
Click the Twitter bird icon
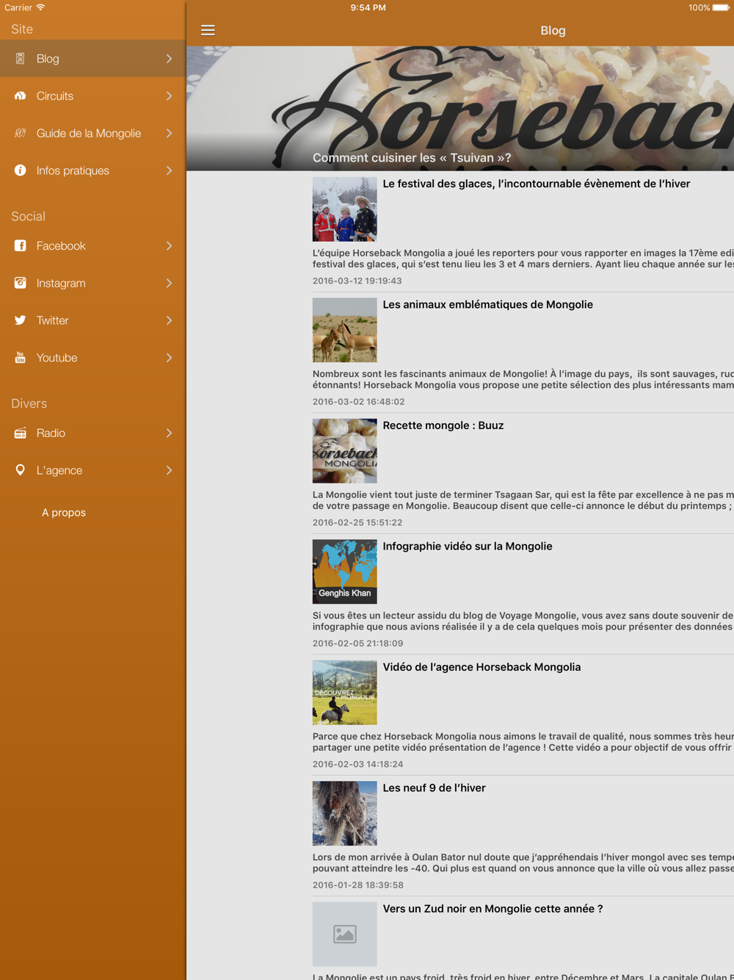[20, 320]
